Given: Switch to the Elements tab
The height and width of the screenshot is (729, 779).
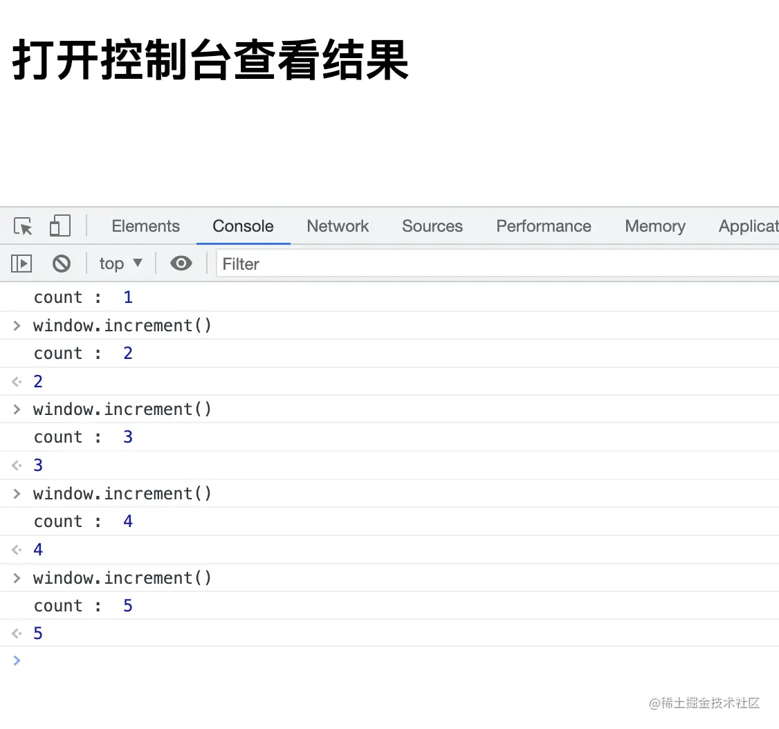Looking at the screenshot, I should [x=145, y=226].
